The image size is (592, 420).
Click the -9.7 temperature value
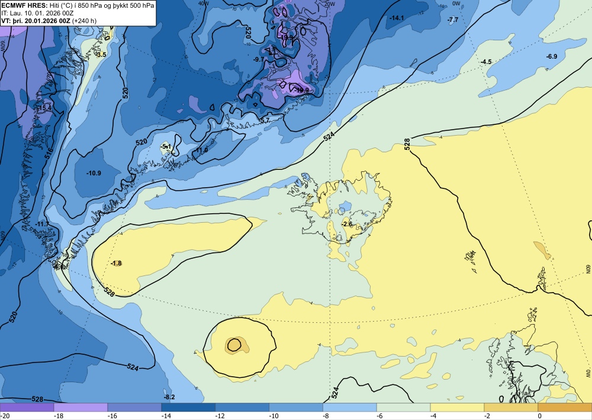(x=259, y=60)
